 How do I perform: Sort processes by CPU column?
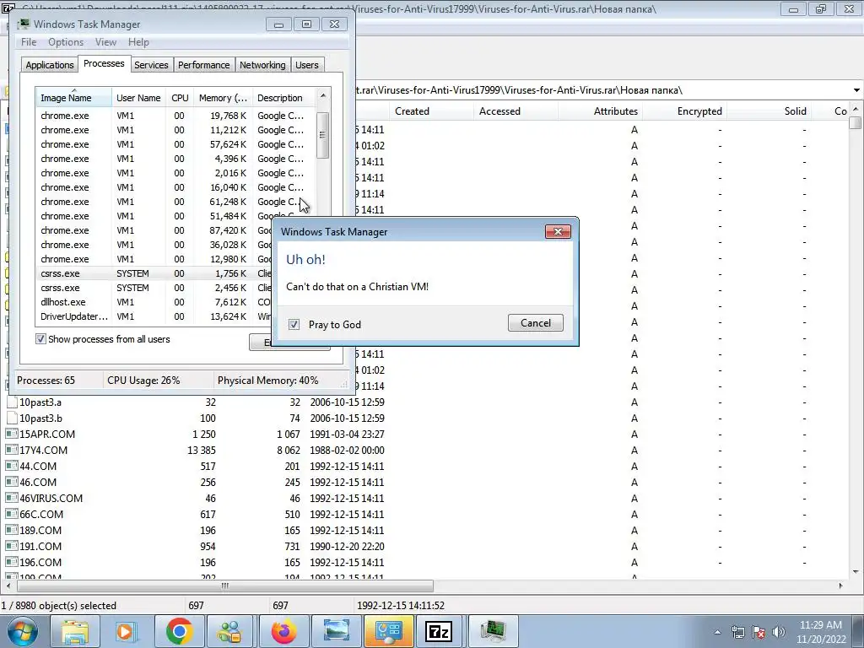tap(180, 97)
